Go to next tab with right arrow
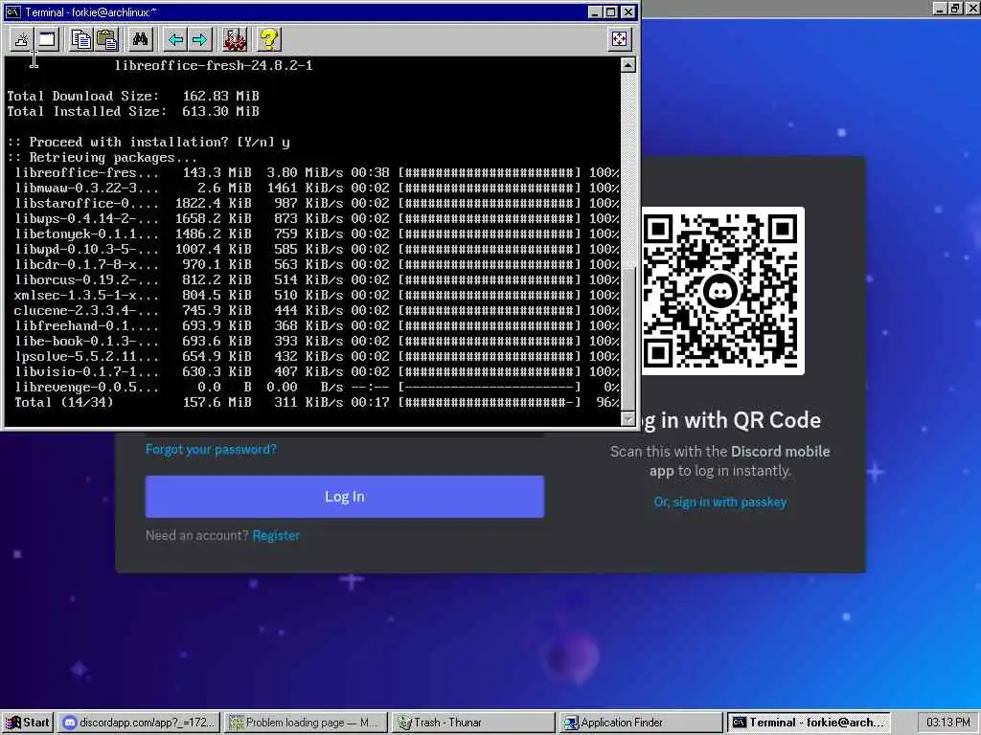The height and width of the screenshot is (735, 981). pyautogui.click(x=199, y=40)
